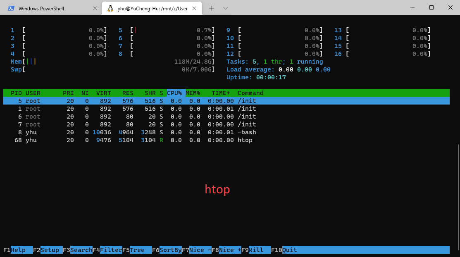
Task: Click the Load average line
Action: 279,69
